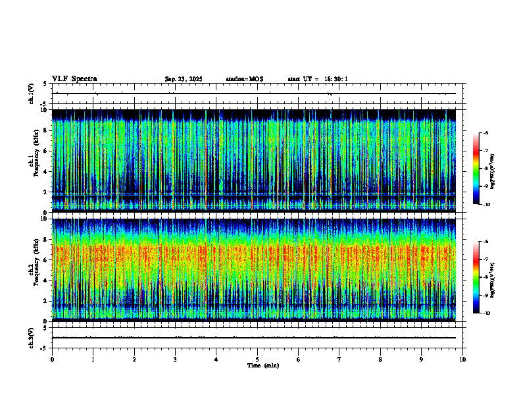Click the '8' tick on the Time axis
Screen dimensions: 521x403
pyautogui.click(x=380, y=360)
